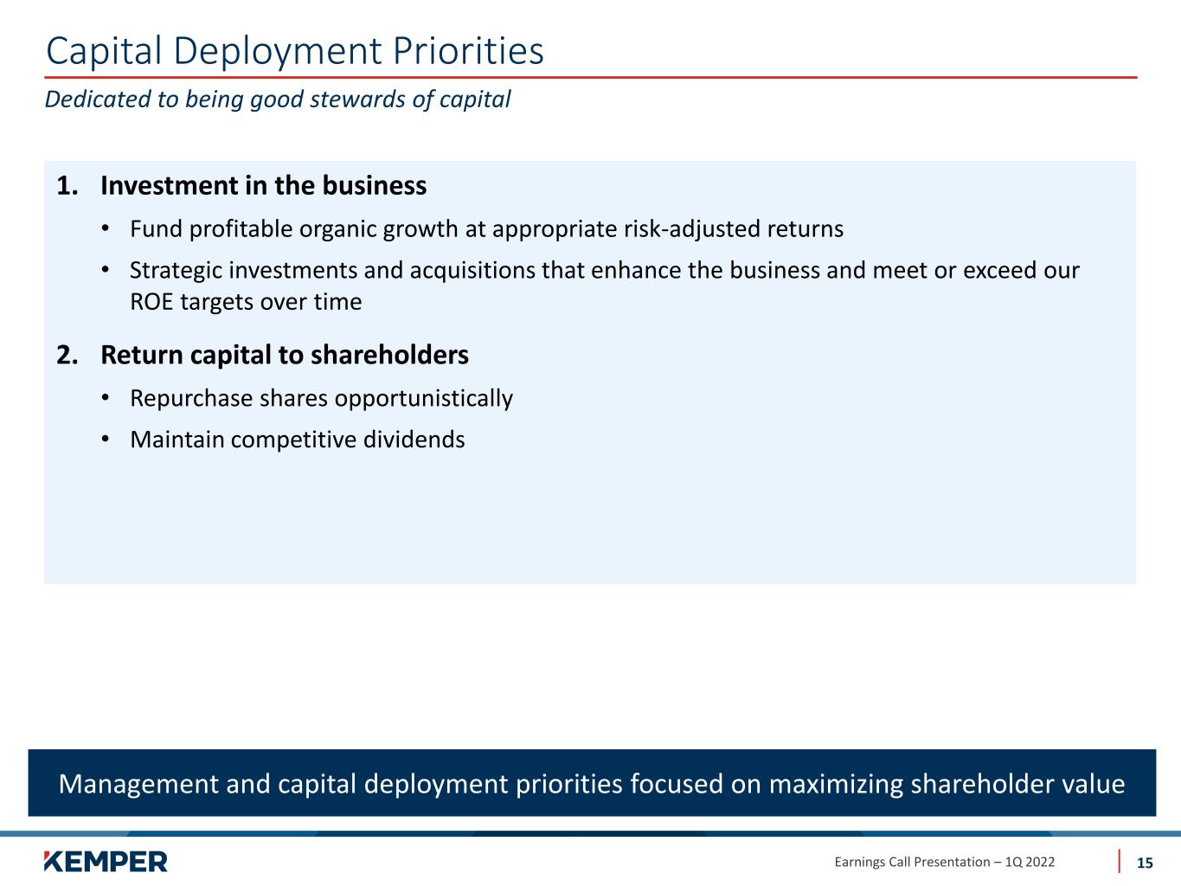Screen dimensions: 1181x886
Task: Click the heading 'Return capital to shareholders'
Action: point(284,355)
